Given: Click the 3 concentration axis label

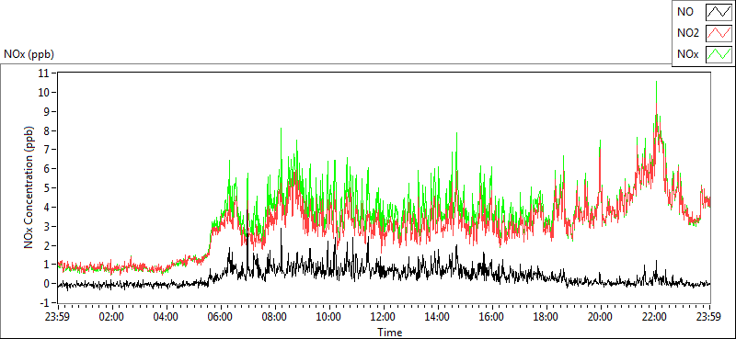Looking at the screenshot, I should pos(48,226).
